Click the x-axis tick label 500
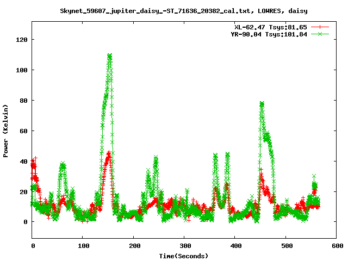This screenshot has width=348, height=261. pos(287,246)
